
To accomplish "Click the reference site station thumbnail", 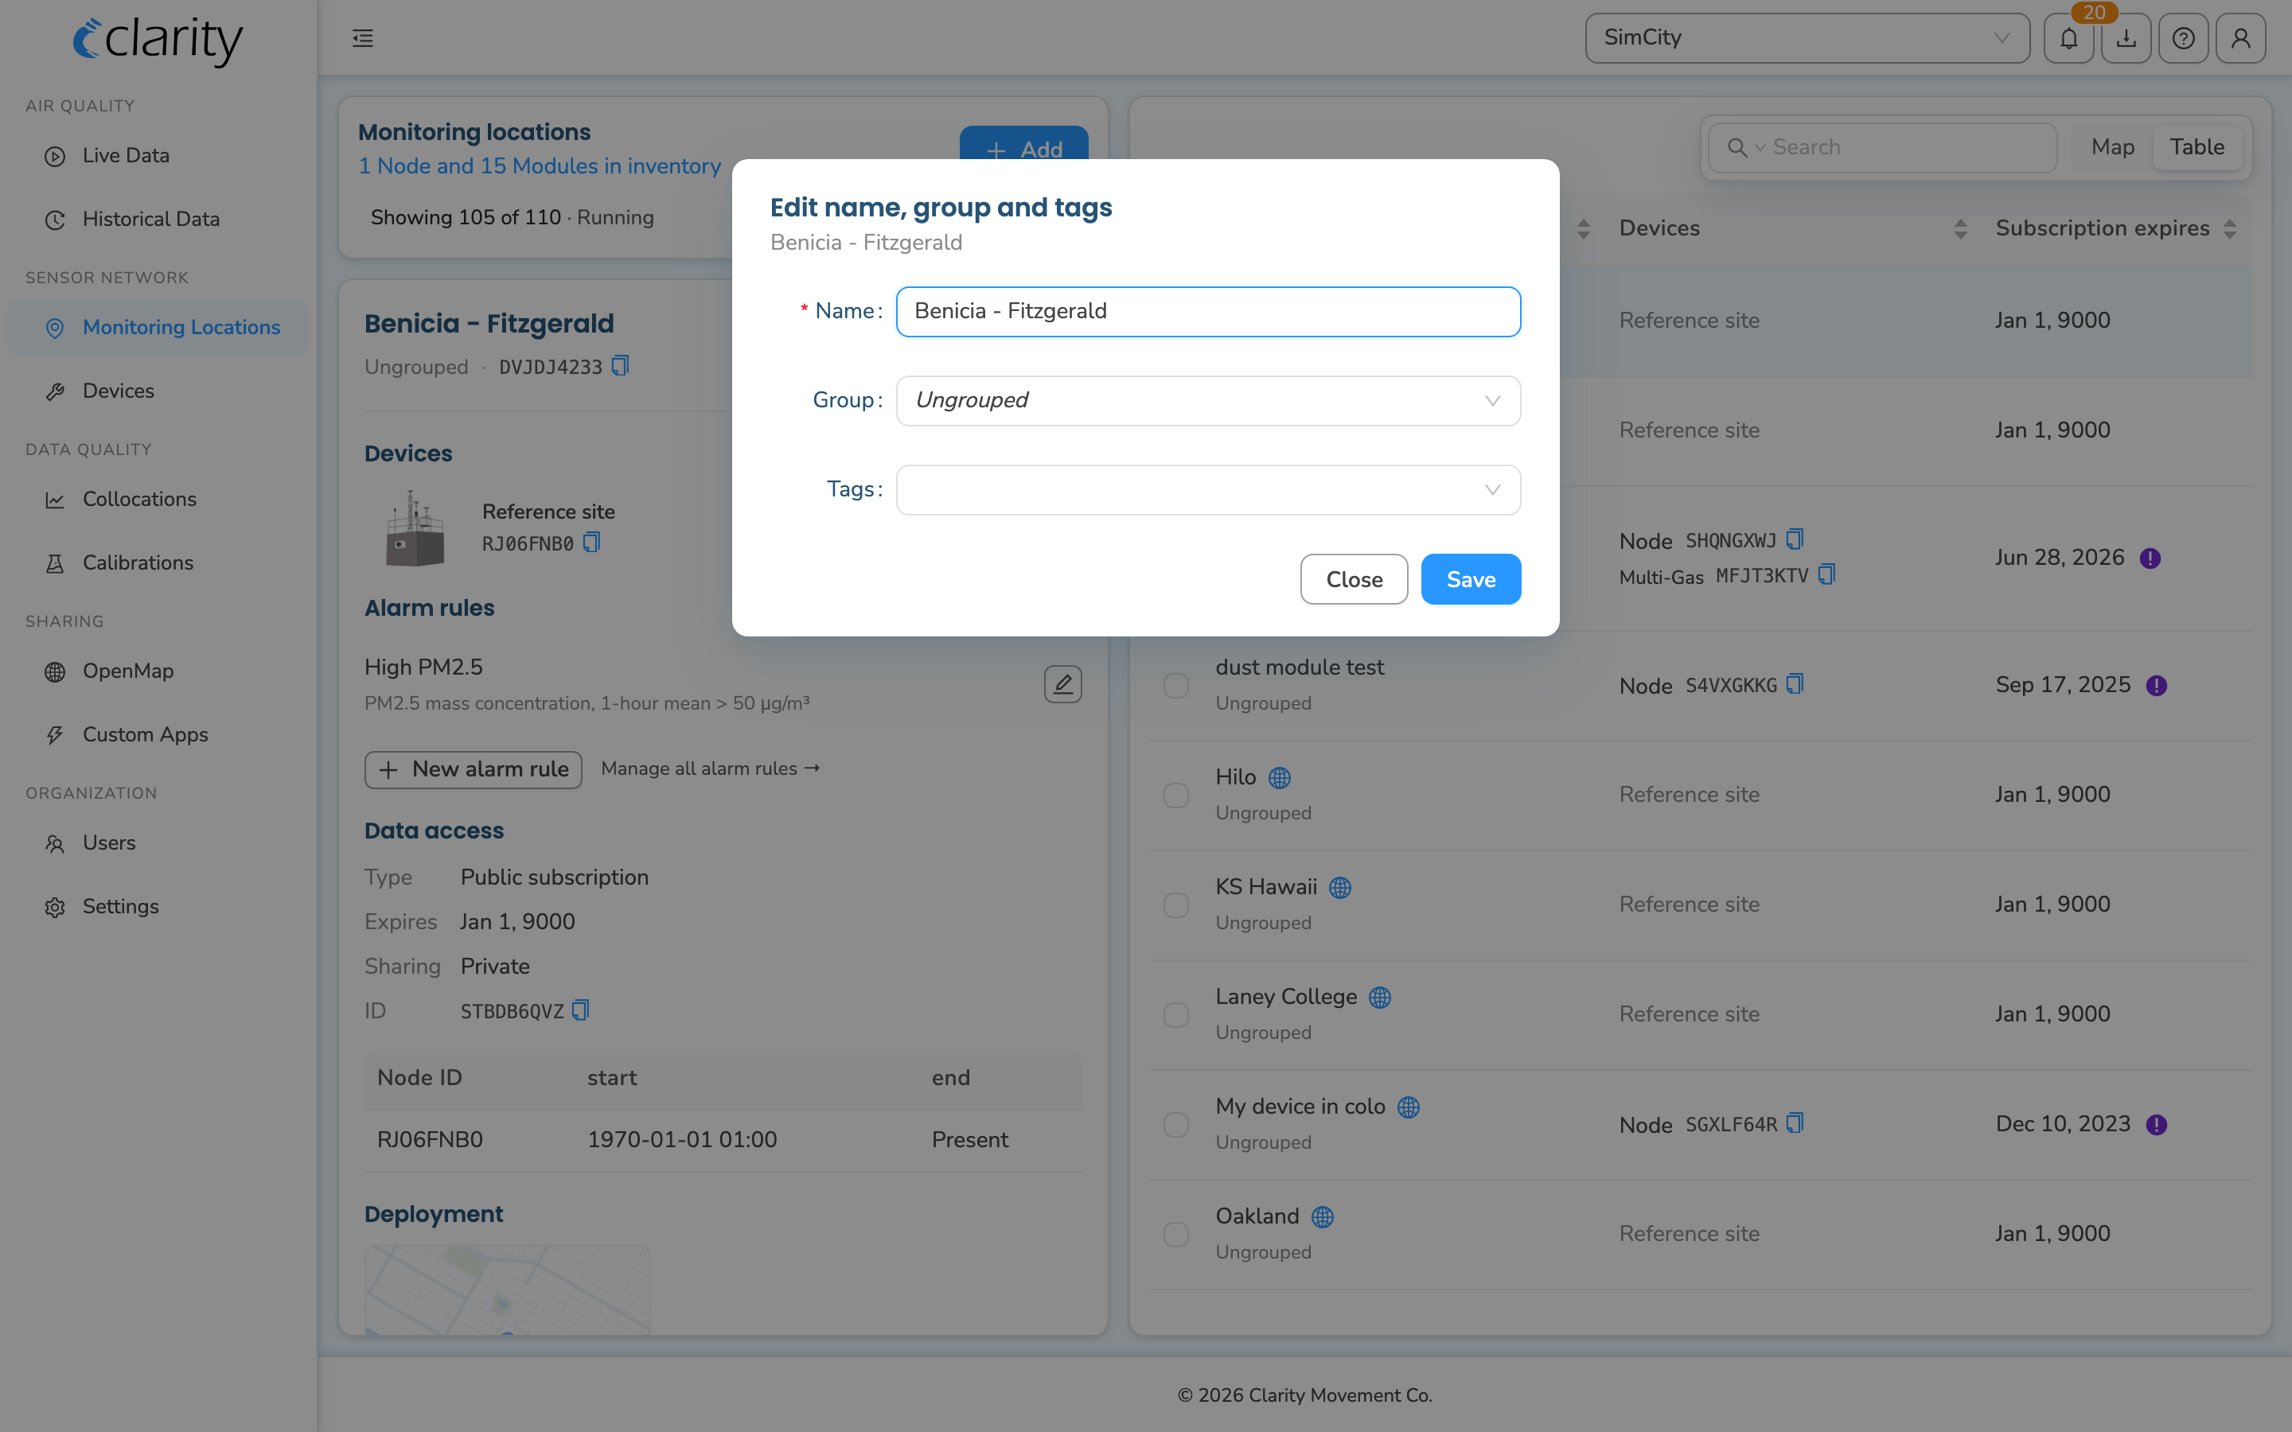I will (x=415, y=527).
